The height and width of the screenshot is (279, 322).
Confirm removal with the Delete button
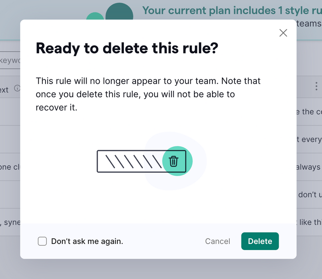(x=260, y=241)
